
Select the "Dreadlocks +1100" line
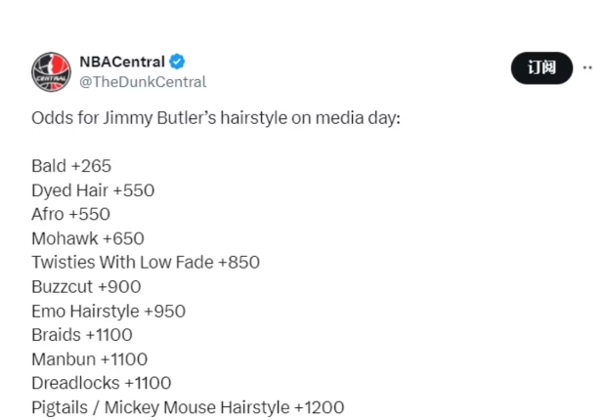click(101, 383)
